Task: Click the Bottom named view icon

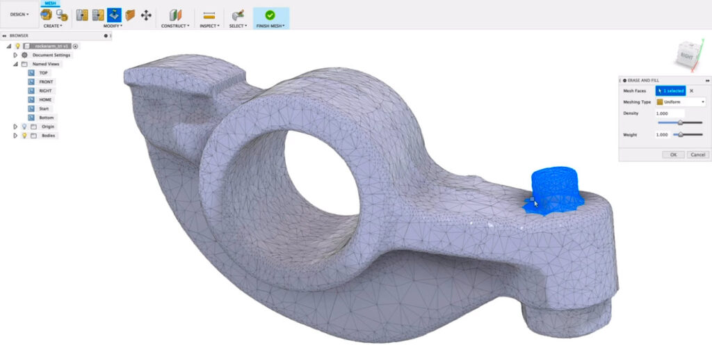Action: coord(31,118)
